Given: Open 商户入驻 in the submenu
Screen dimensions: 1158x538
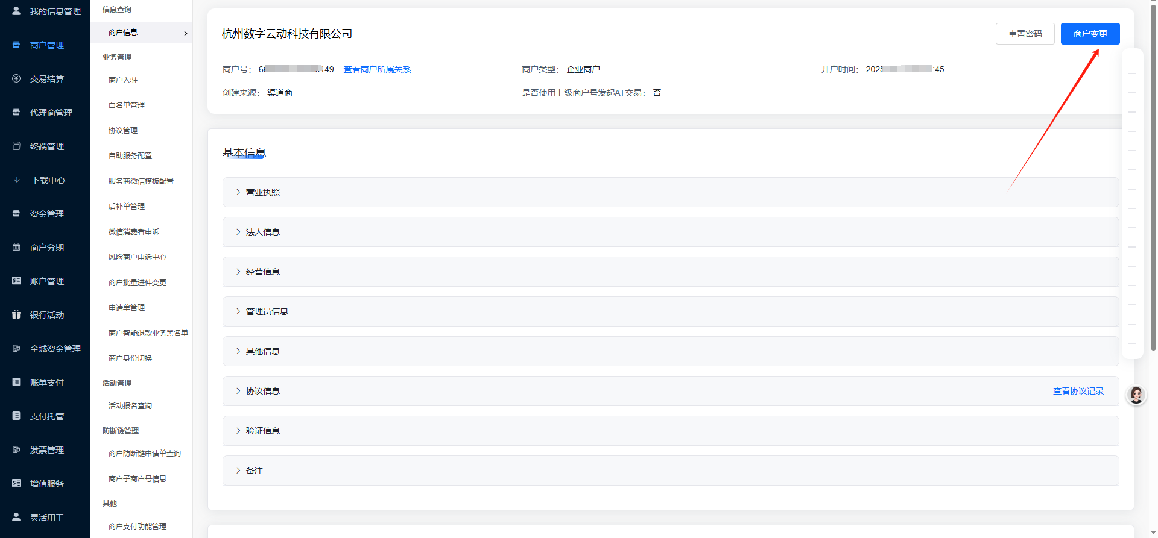Looking at the screenshot, I should pyautogui.click(x=123, y=80).
